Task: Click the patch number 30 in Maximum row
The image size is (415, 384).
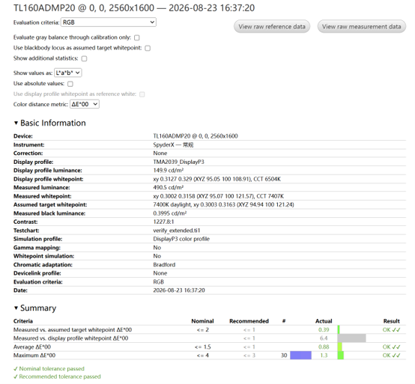Action: pyautogui.click(x=284, y=355)
